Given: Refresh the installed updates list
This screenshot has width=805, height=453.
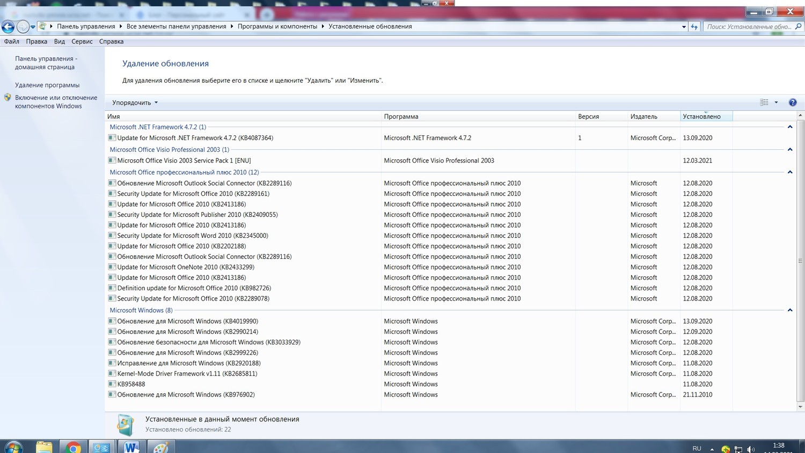Looking at the screenshot, I should tap(694, 26).
